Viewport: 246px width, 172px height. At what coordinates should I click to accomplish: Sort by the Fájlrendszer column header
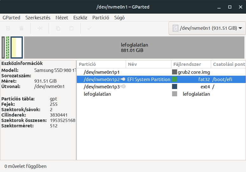191,64
